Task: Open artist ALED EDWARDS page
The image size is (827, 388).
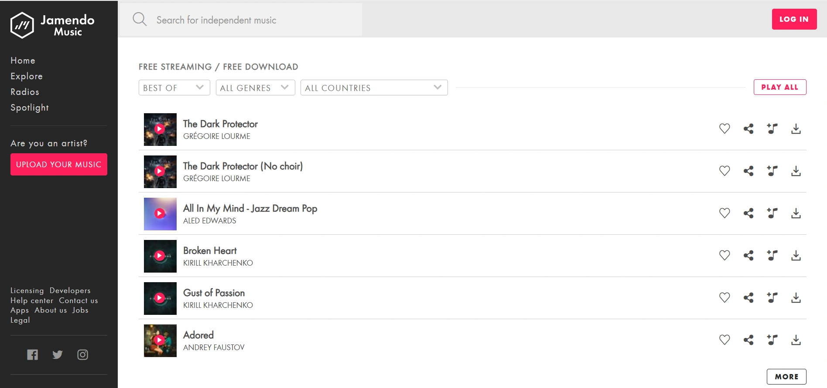Action: click(210, 221)
